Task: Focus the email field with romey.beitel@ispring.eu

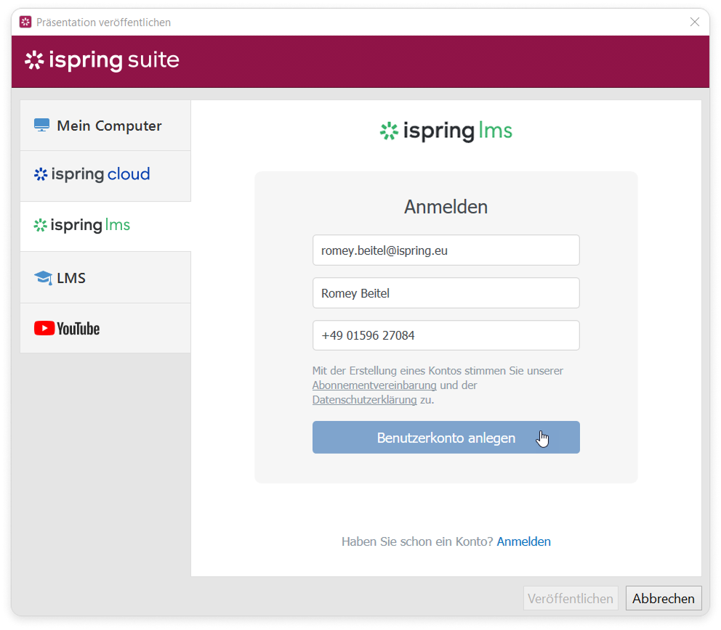Action: (446, 250)
